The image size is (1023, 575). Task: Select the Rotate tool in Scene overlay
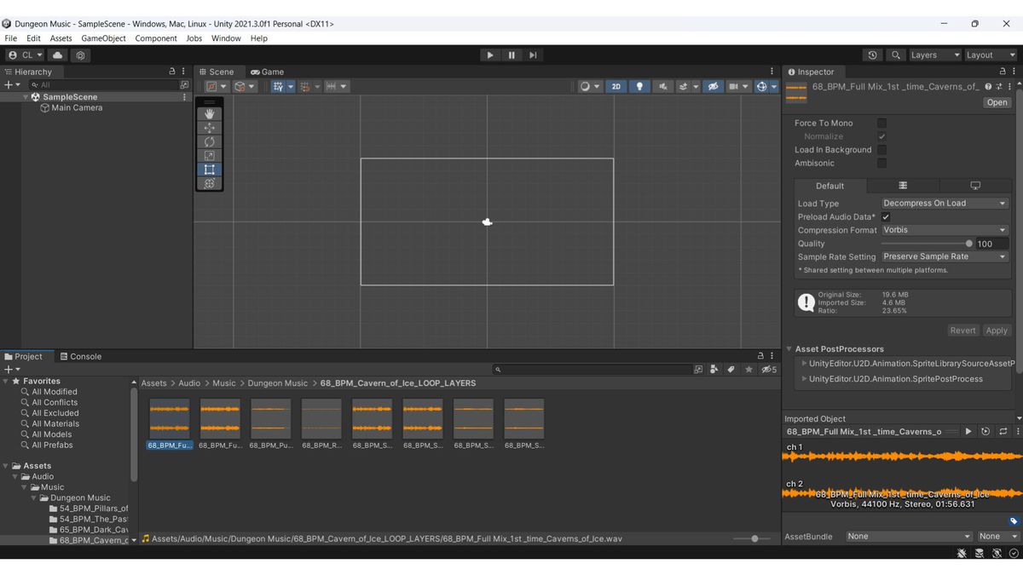pos(210,141)
